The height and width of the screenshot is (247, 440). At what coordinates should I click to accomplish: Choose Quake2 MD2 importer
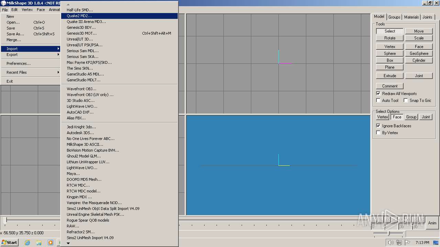tap(119, 16)
